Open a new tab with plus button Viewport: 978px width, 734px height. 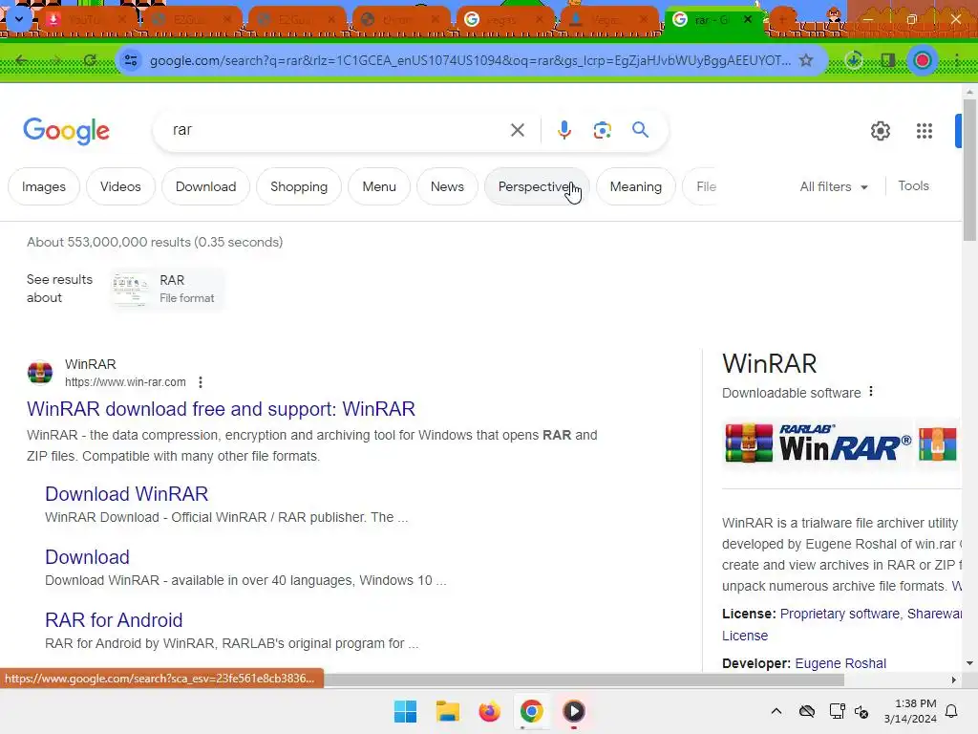781,20
